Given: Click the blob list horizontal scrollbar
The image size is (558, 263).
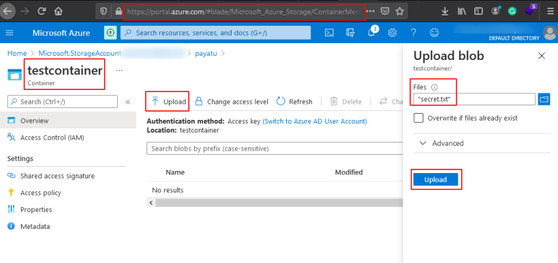Looking at the screenshot, I should 279,203.
